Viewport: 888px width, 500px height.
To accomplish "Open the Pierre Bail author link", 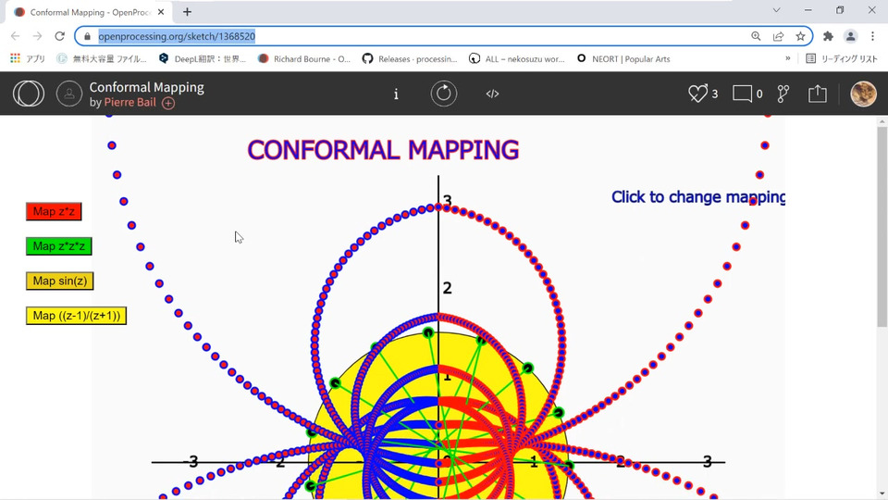I will (x=129, y=103).
